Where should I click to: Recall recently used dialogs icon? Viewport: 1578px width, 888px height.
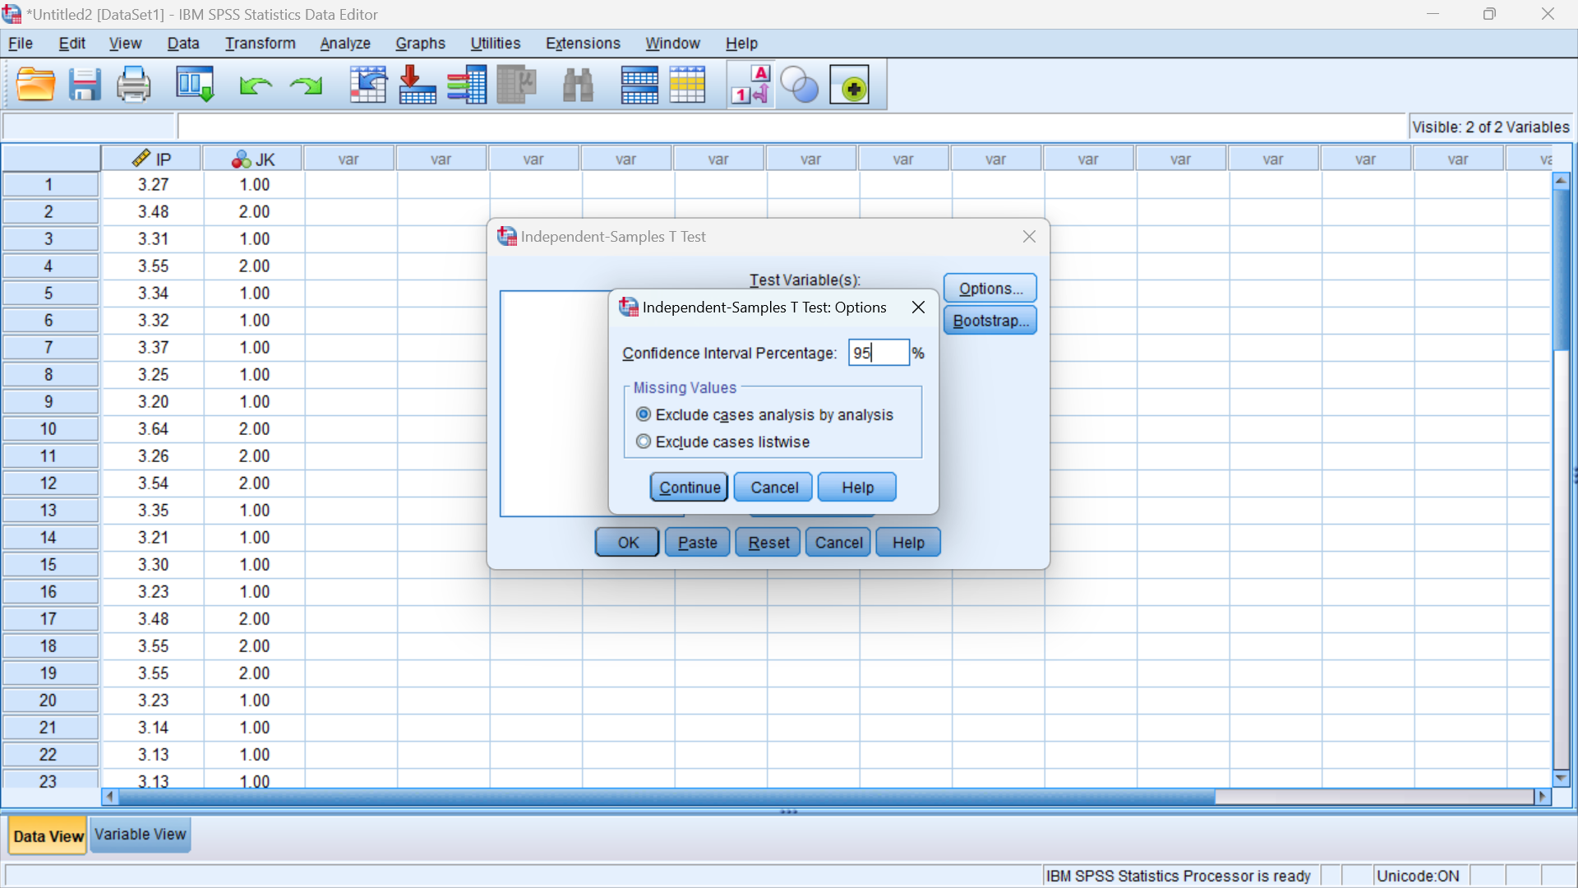point(196,86)
